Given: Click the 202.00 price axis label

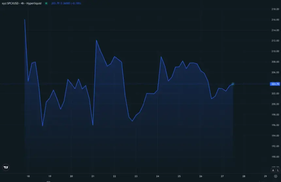Looking at the screenshot, I should pyautogui.click(x=275, y=93).
